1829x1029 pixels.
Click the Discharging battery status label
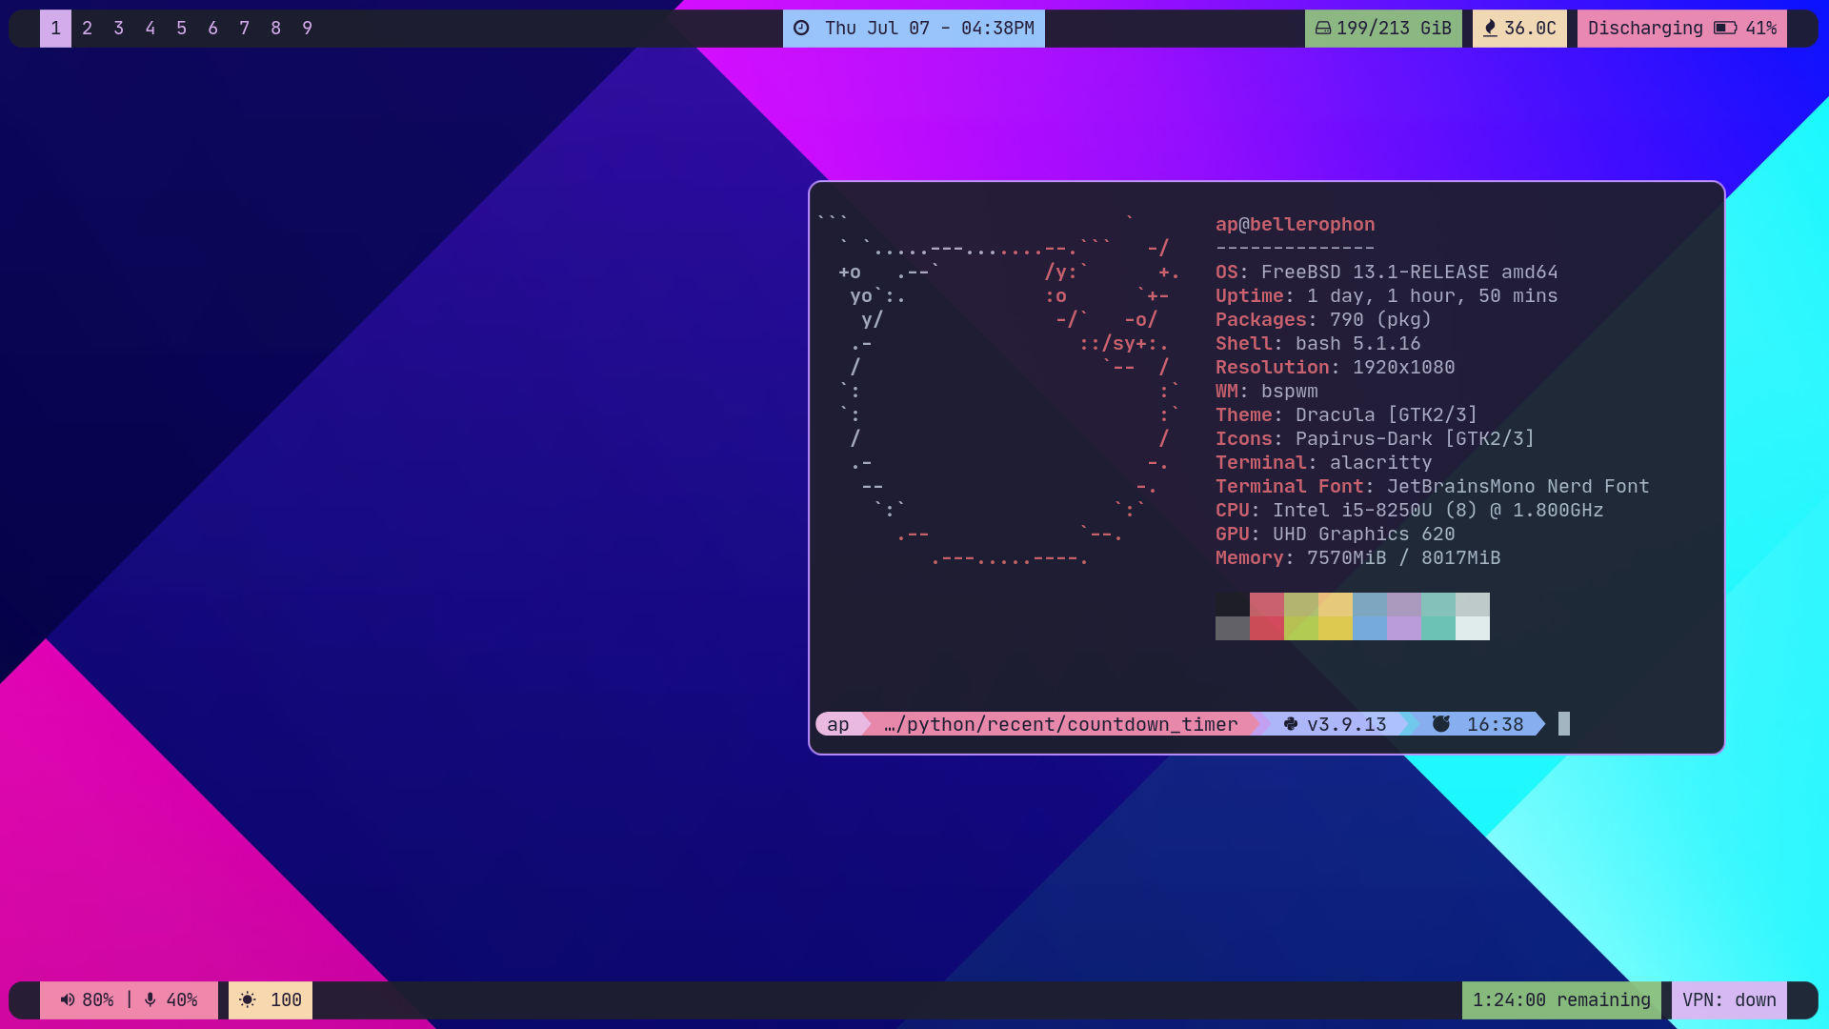tap(1644, 29)
